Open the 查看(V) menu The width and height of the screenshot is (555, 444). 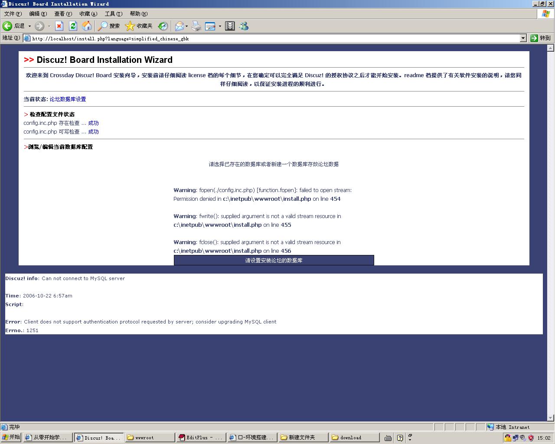63,14
